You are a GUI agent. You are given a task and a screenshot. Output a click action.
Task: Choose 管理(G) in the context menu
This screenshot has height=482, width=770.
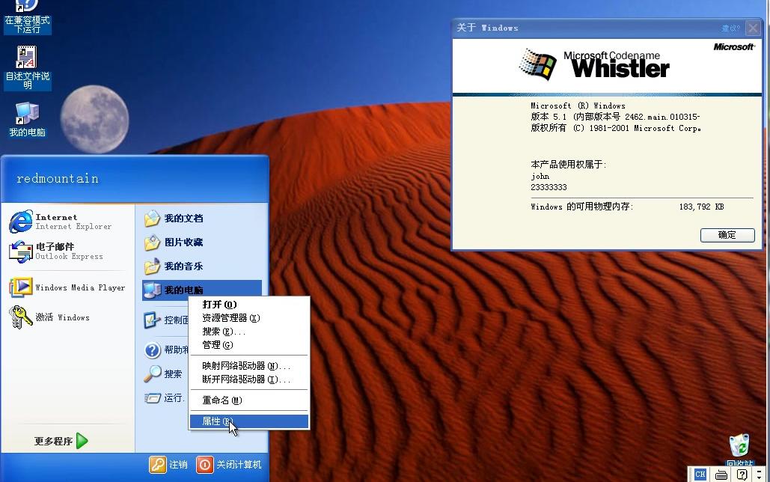pyautogui.click(x=248, y=345)
